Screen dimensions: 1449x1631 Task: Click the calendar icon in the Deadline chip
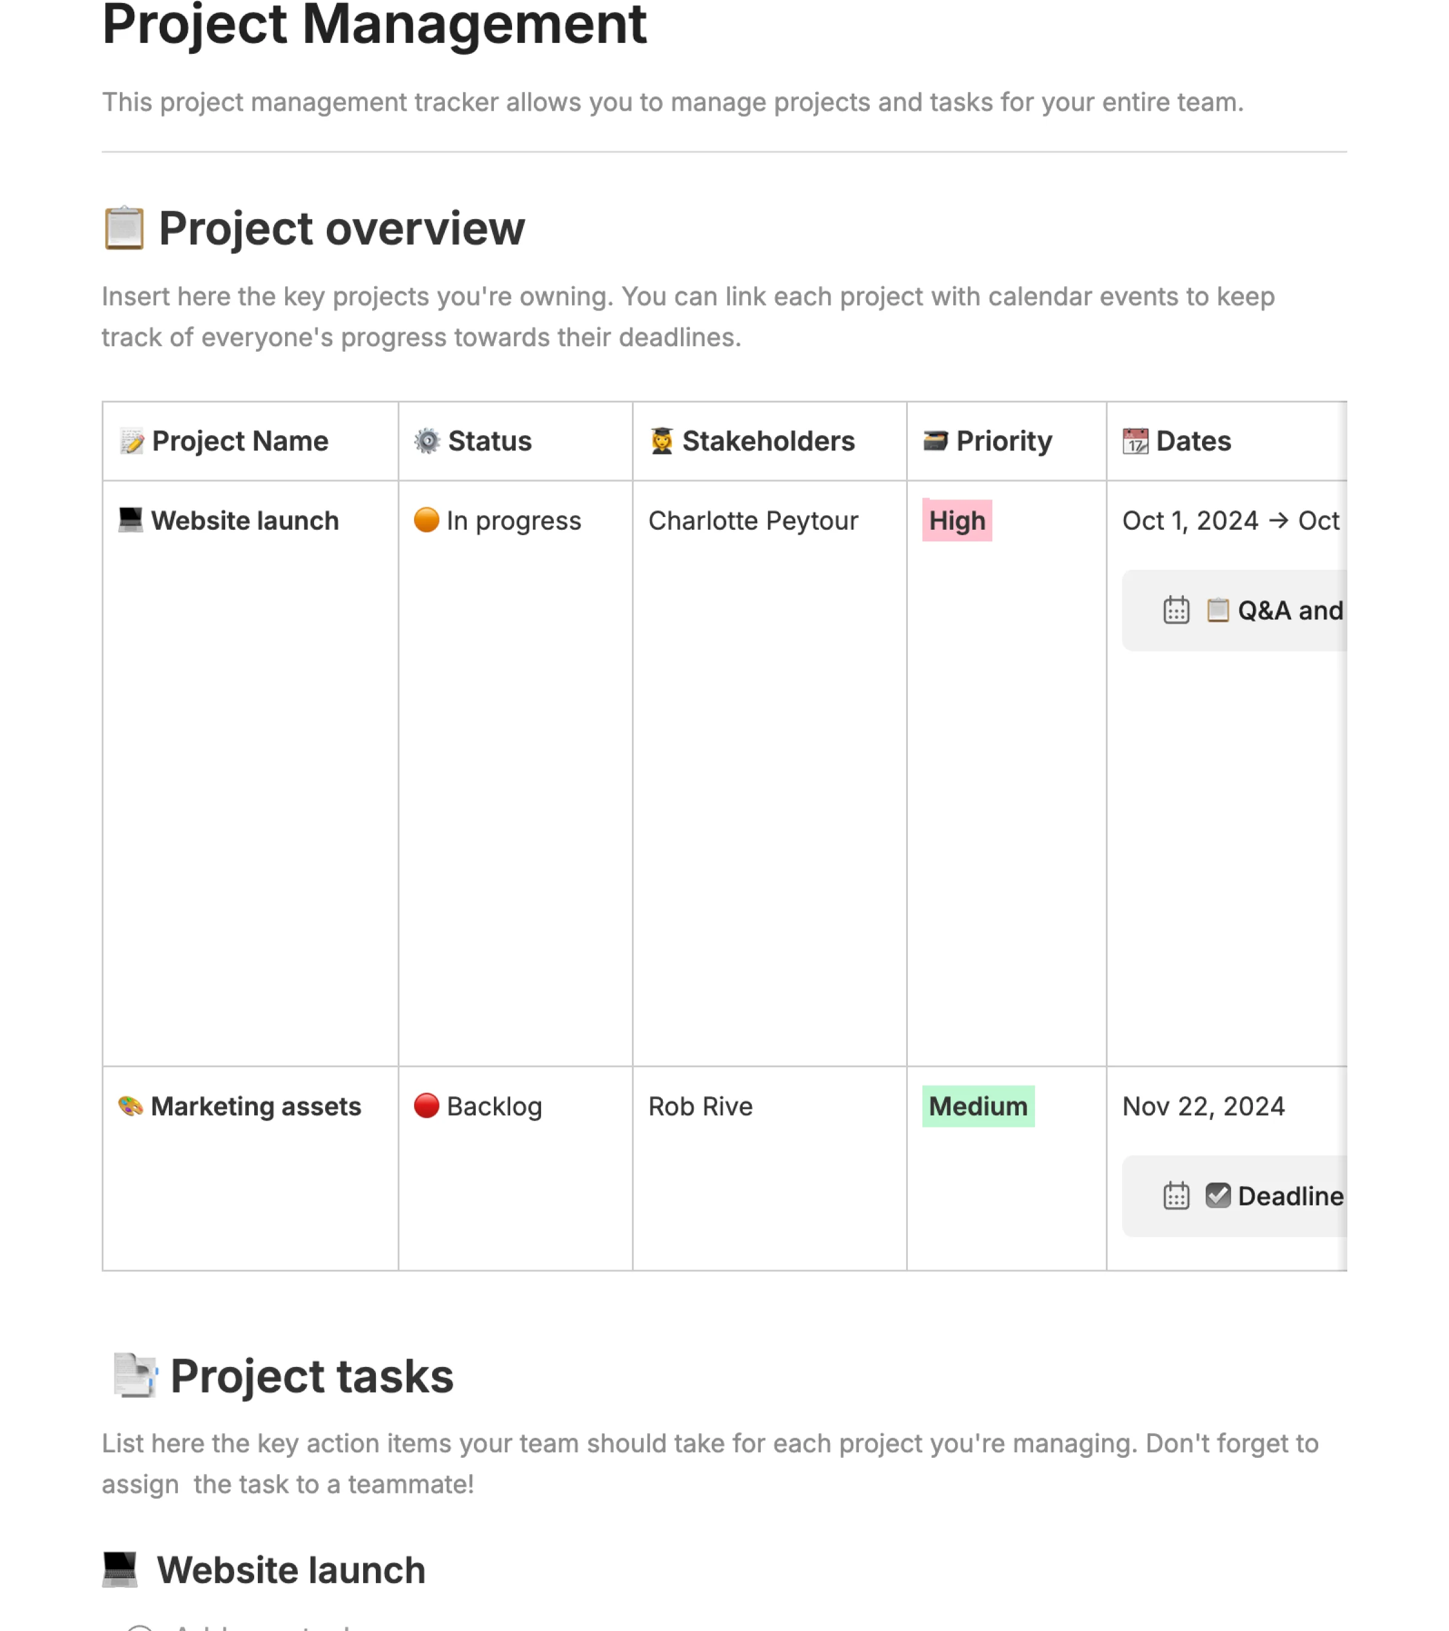tap(1176, 1196)
